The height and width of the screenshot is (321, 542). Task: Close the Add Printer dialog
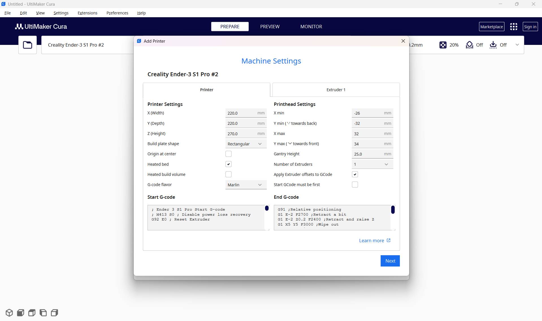(x=403, y=41)
